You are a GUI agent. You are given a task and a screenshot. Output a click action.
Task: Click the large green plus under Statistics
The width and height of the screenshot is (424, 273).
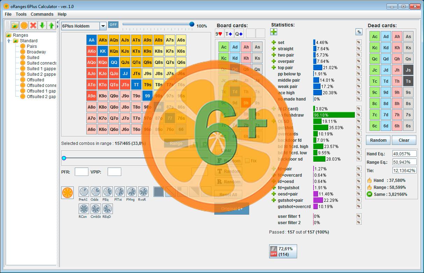pyautogui.click(x=274, y=32)
